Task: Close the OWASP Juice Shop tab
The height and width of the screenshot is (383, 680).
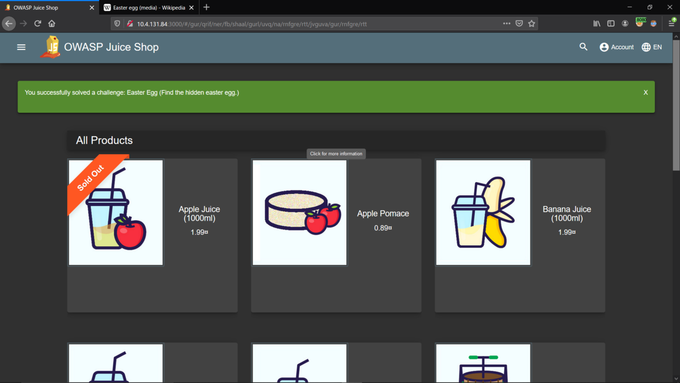Action: tap(92, 8)
